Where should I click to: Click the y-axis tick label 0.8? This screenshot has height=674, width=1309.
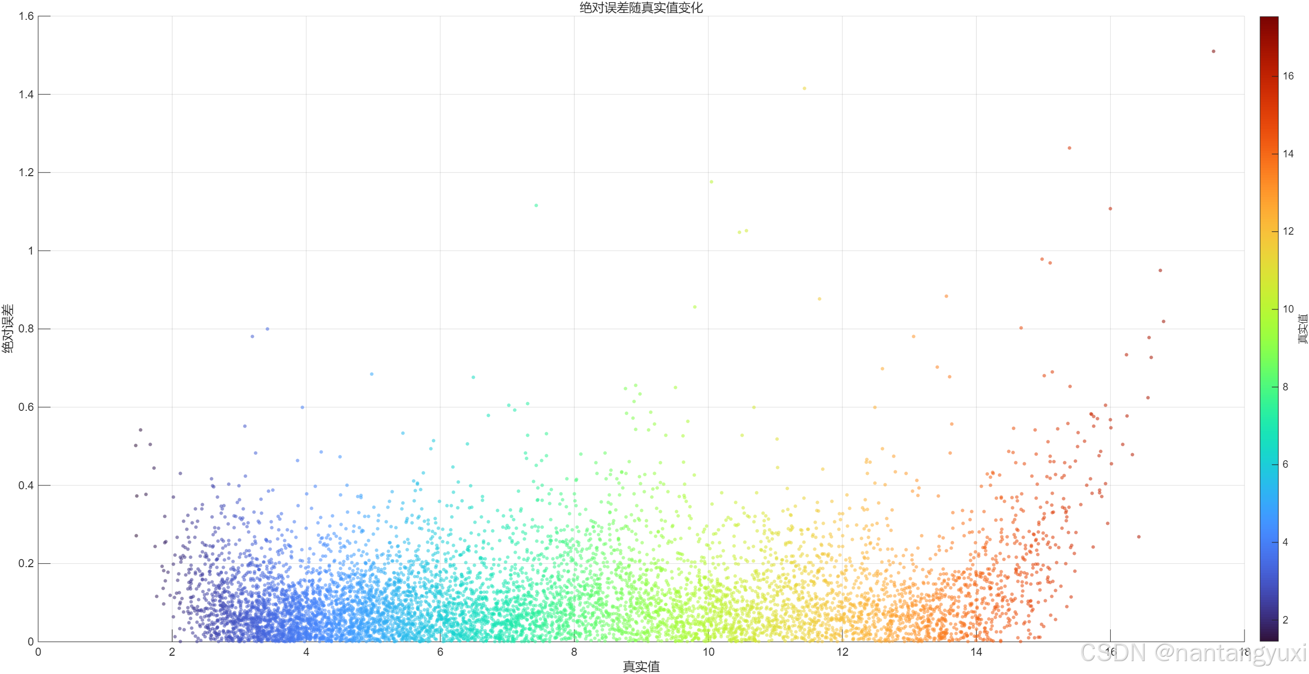(26, 329)
